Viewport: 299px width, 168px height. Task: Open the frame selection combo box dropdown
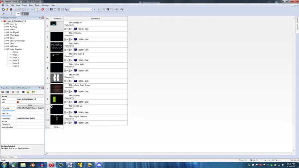pyautogui.click(x=91, y=9)
